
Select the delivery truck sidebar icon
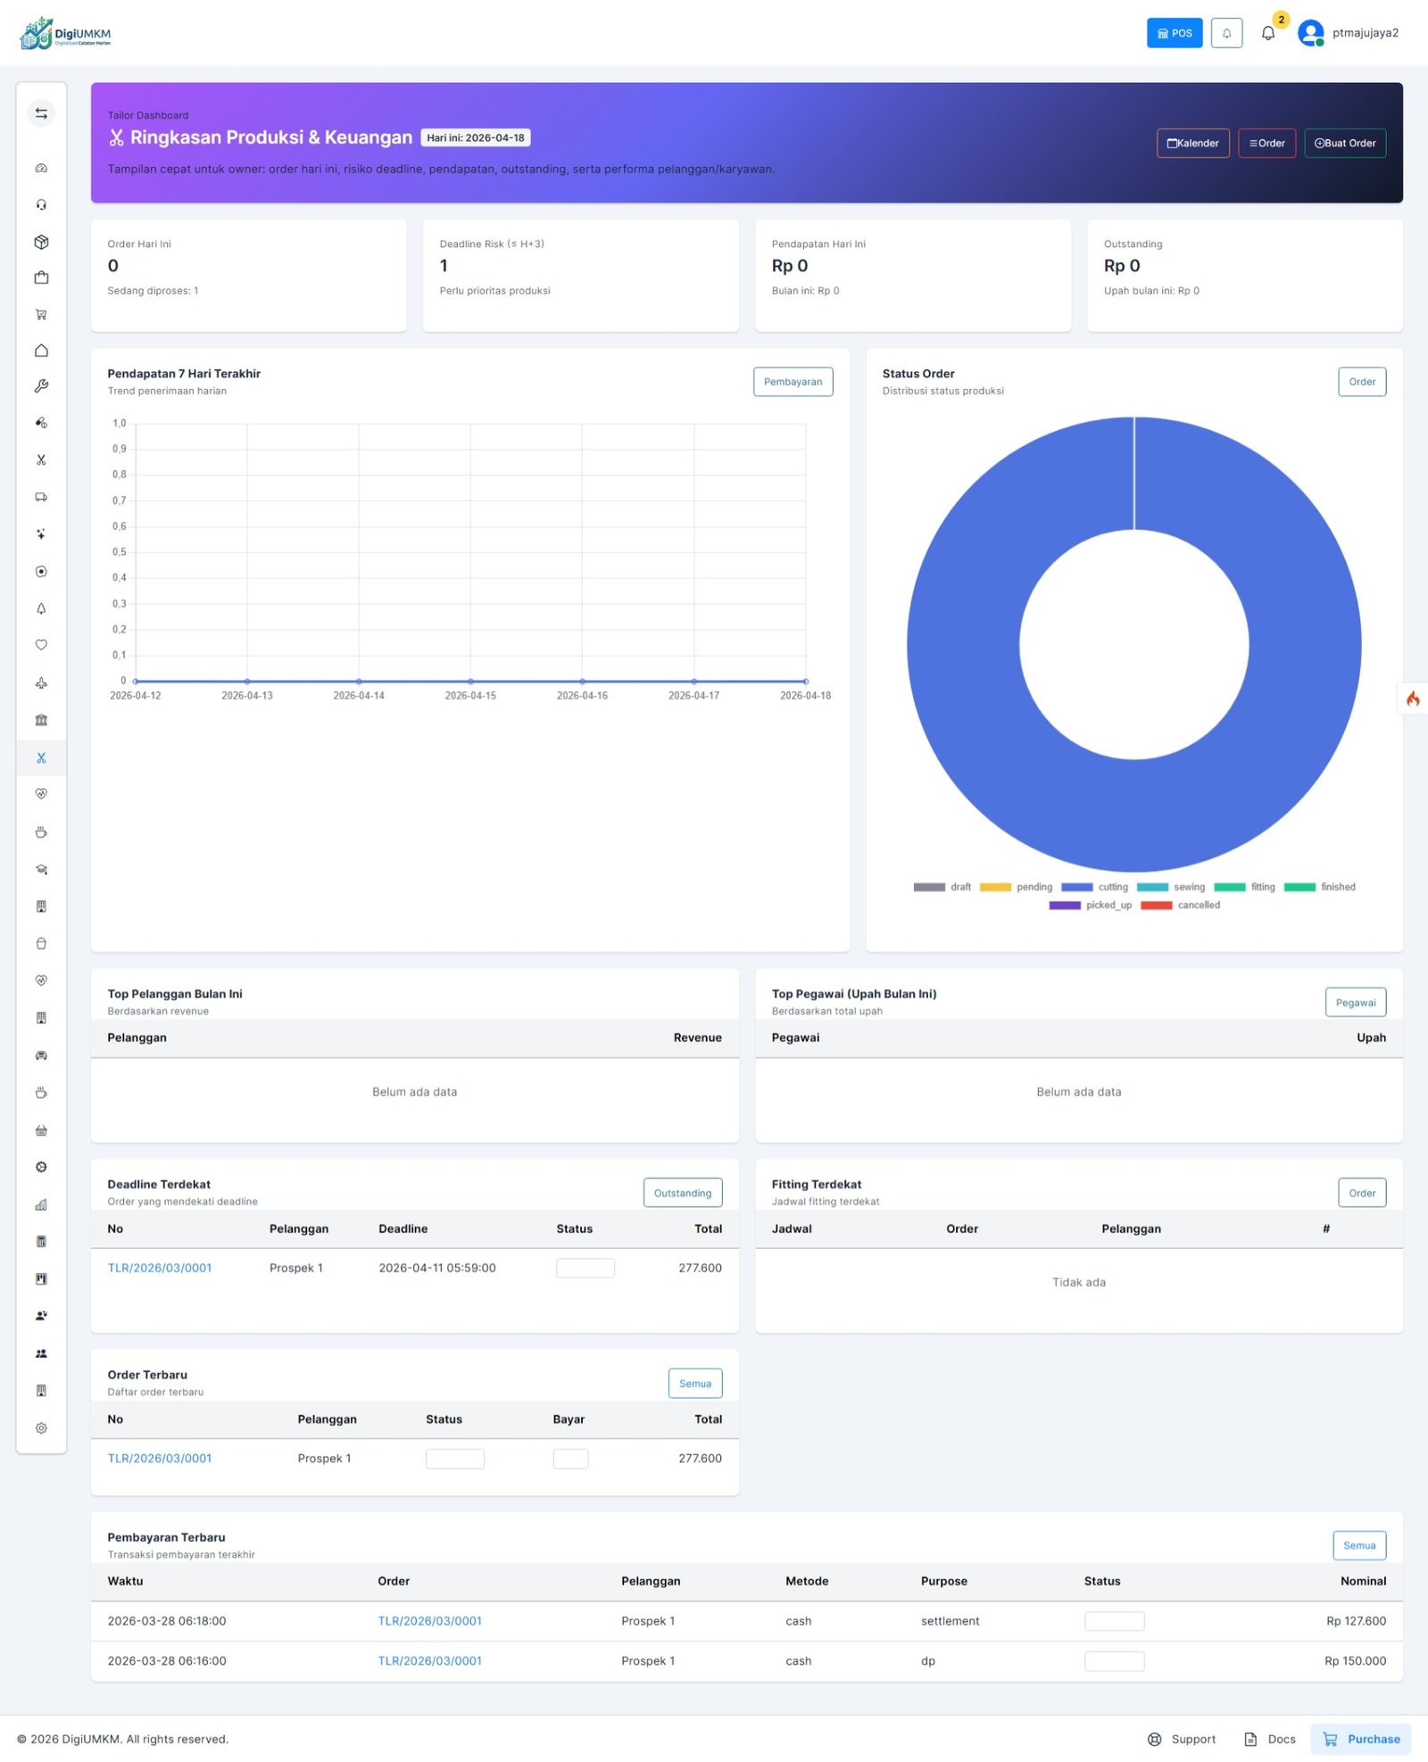point(41,497)
